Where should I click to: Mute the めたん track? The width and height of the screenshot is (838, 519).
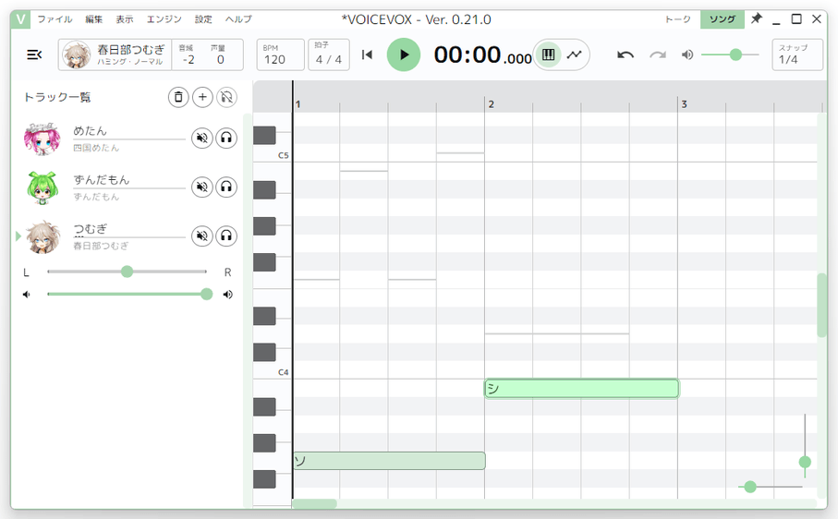[202, 139]
